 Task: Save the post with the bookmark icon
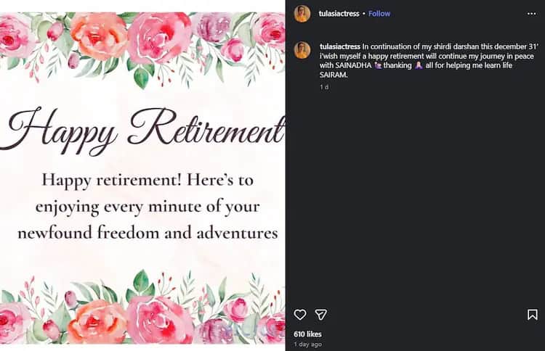click(x=532, y=314)
